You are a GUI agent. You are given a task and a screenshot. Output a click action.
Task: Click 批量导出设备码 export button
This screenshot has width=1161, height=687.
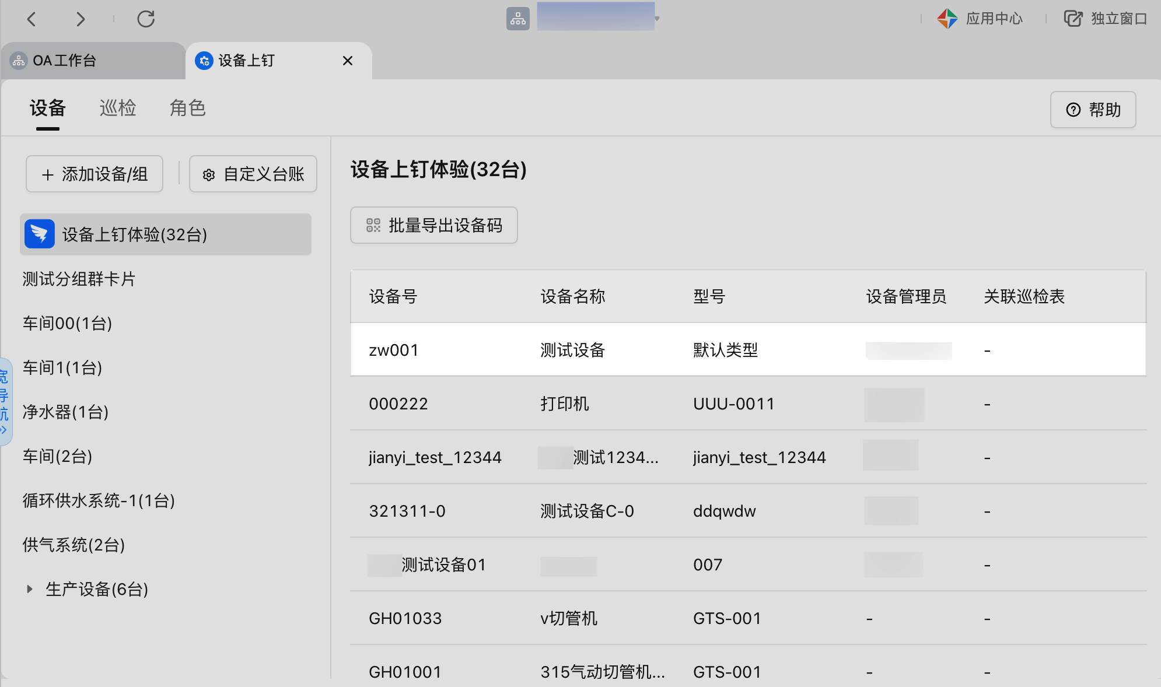click(433, 225)
